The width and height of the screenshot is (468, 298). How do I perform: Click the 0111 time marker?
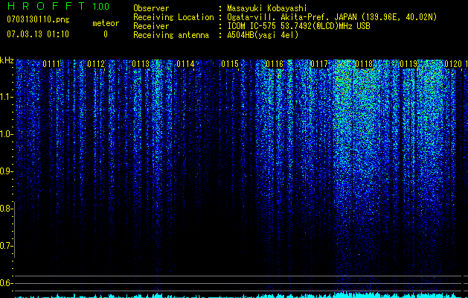click(x=51, y=64)
